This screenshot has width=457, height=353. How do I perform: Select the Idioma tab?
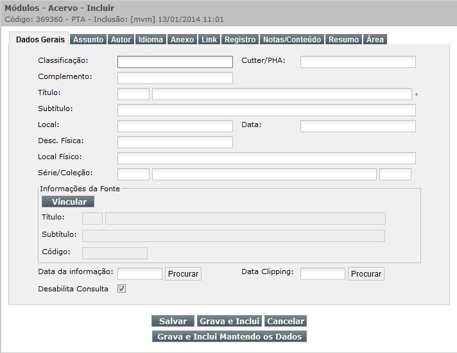(x=151, y=39)
